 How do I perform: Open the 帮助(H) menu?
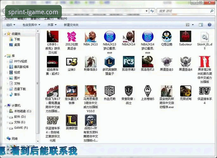(62, 19)
